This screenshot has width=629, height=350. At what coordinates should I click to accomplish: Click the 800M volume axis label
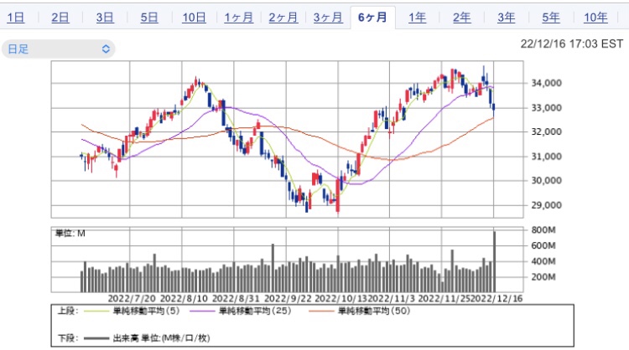pyautogui.click(x=543, y=230)
